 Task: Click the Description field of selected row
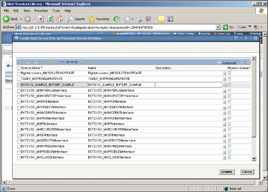coord(188,85)
